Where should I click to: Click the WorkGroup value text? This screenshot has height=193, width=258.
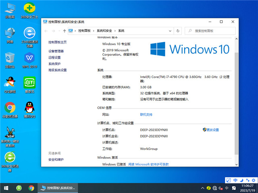pos(149,149)
